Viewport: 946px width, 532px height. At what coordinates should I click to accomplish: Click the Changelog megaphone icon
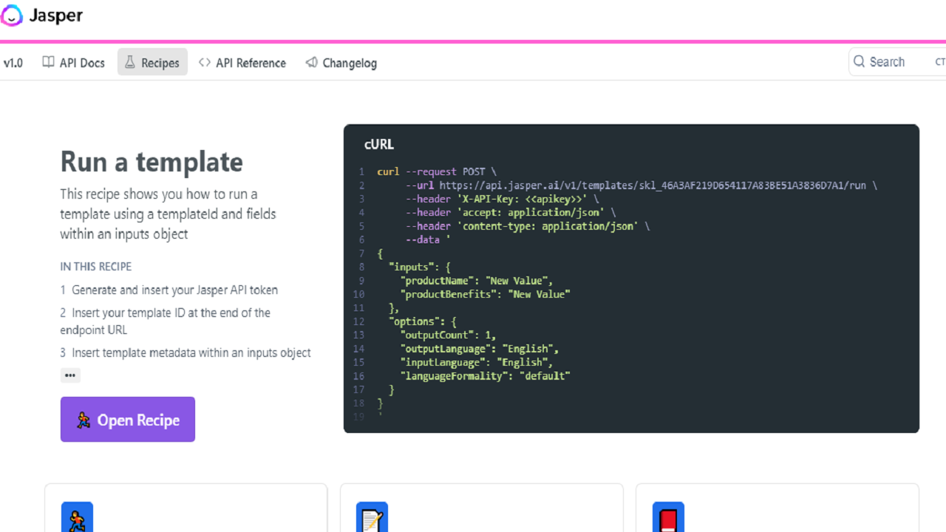tap(312, 63)
